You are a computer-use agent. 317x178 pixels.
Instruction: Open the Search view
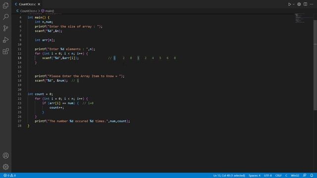5,16
